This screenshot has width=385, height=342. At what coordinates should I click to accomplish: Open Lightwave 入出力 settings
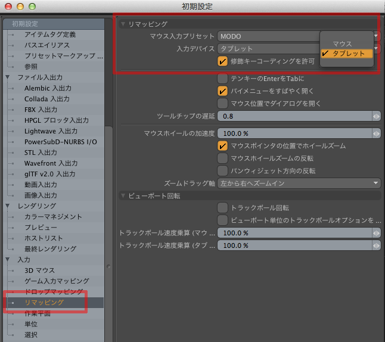tap(51, 131)
